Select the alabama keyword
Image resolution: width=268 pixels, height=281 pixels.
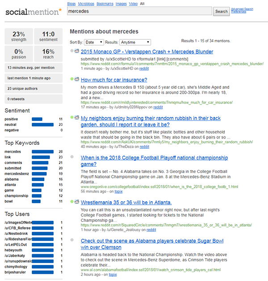(12, 179)
